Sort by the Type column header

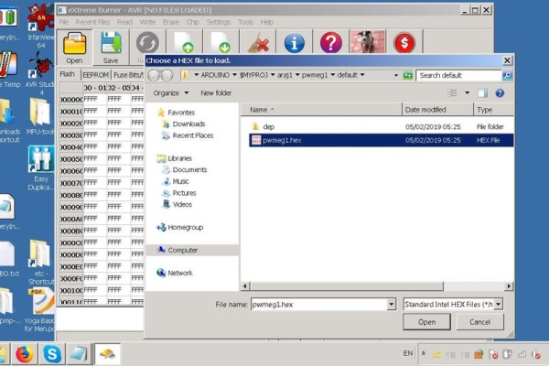(x=494, y=110)
